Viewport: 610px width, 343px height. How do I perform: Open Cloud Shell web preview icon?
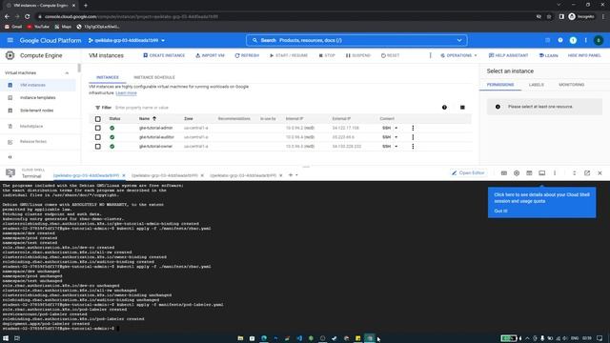coord(529,173)
